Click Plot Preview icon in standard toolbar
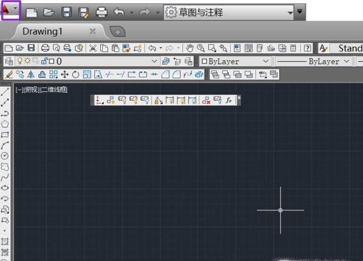This screenshot has height=261, width=363. click(56, 48)
